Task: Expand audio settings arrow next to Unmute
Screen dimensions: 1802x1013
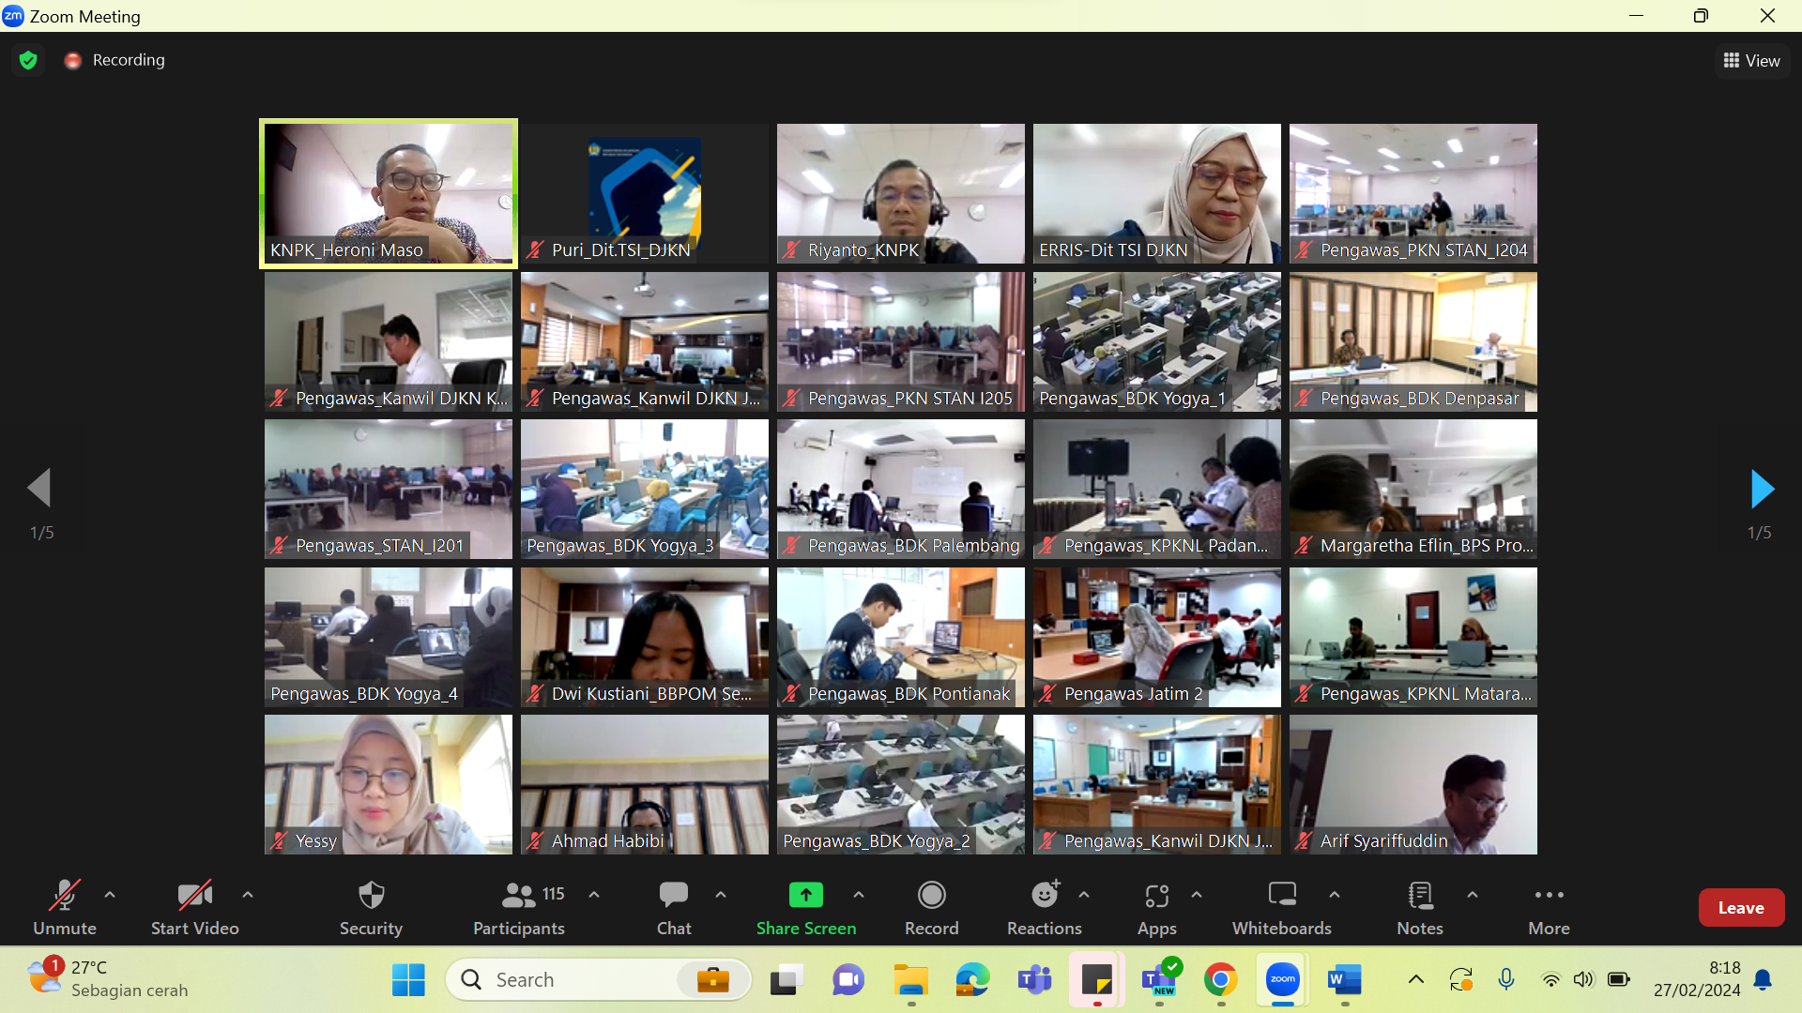Action: click(110, 895)
